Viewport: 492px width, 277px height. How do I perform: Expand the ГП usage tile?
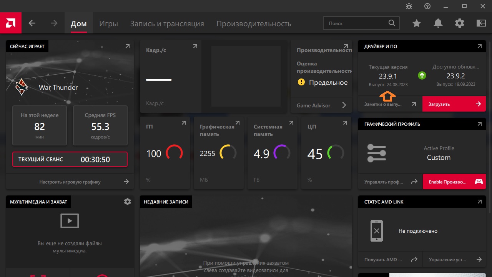(x=184, y=123)
